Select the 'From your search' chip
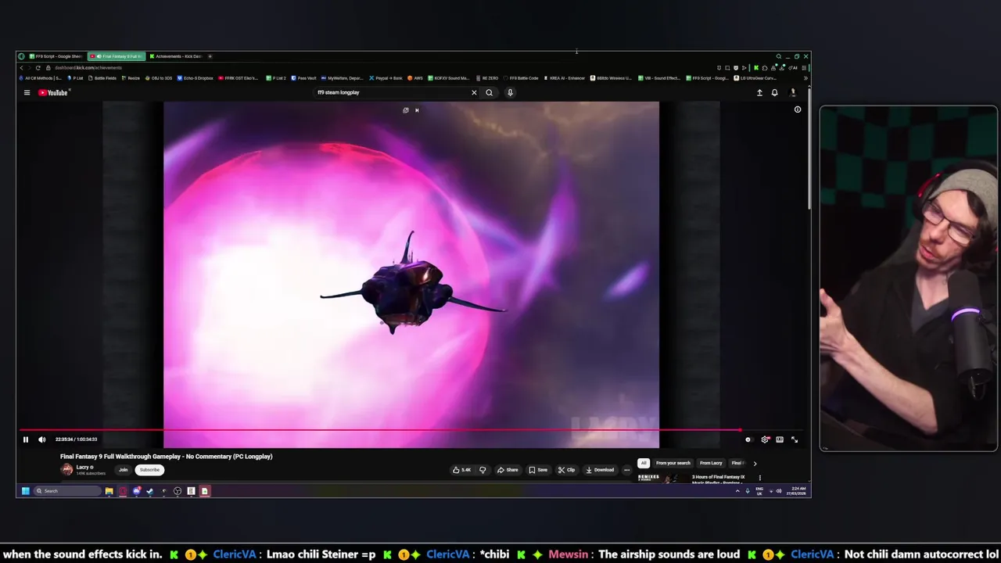The width and height of the screenshot is (1001, 563). coord(673,463)
